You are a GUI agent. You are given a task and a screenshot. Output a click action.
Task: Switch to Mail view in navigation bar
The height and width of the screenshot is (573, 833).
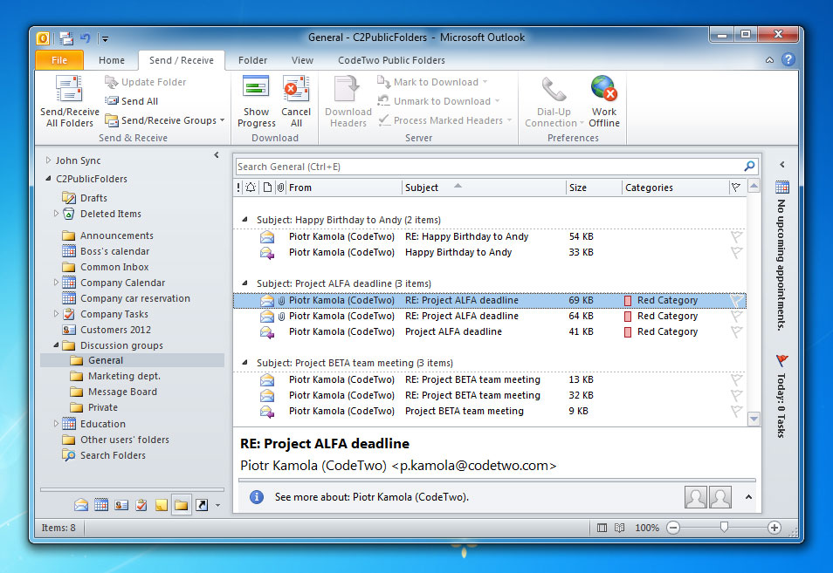[x=81, y=505]
